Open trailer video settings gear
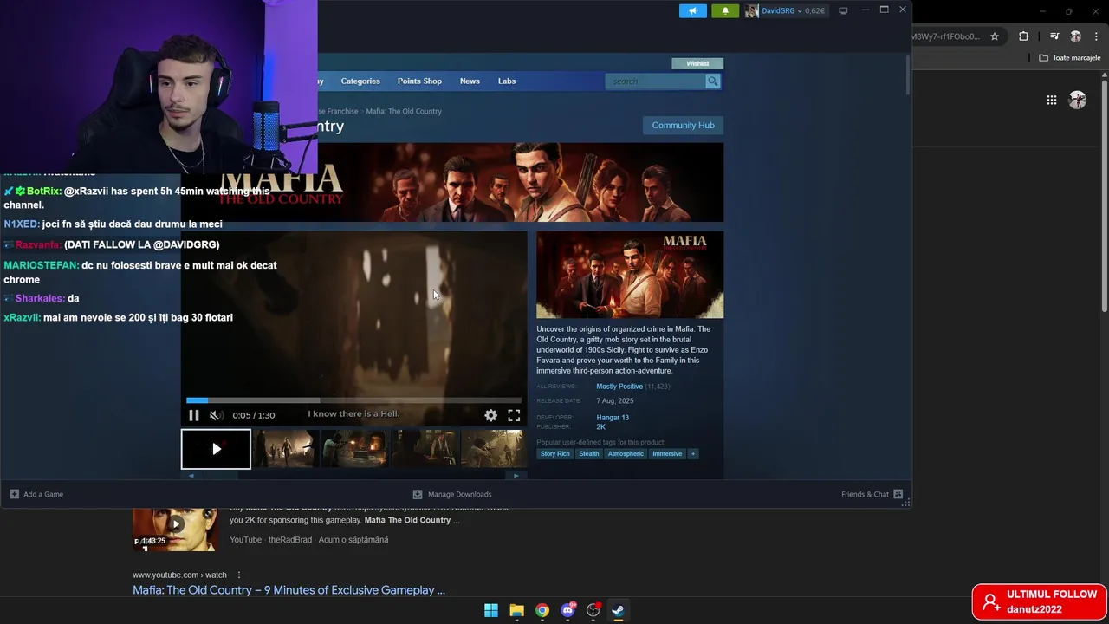This screenshot has height=624, width=1109. coord(490,415)
